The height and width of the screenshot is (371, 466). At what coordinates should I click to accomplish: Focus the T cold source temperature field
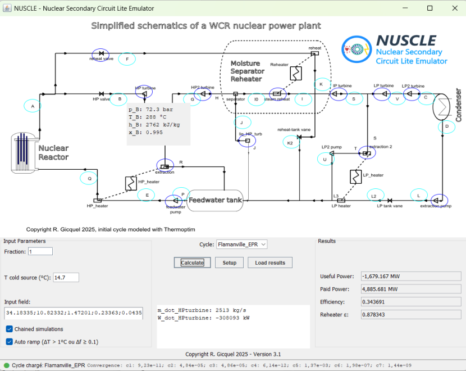(66, 277)
